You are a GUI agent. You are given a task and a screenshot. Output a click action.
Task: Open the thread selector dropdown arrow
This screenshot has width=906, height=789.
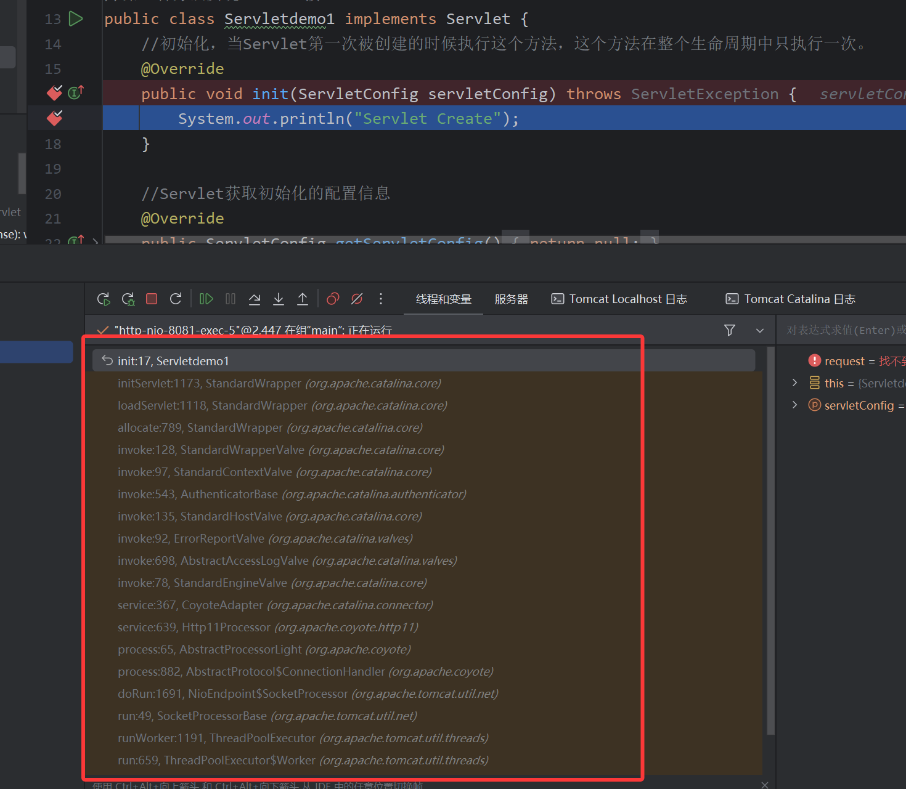[x=760, y=331]
